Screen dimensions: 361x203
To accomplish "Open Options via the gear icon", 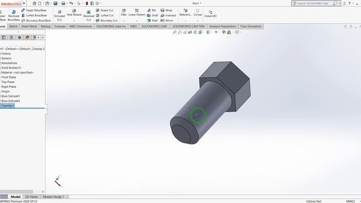I will tap(97, 3).
